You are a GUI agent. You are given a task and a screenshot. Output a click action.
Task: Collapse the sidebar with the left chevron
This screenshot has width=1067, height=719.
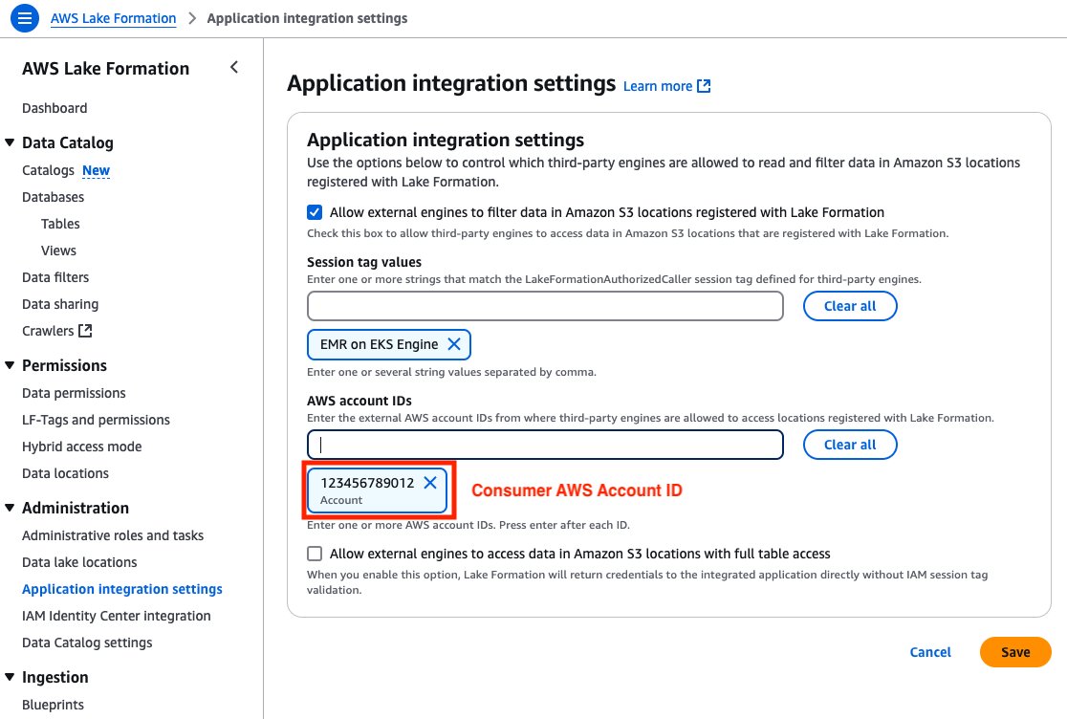[x=234, y=68]
